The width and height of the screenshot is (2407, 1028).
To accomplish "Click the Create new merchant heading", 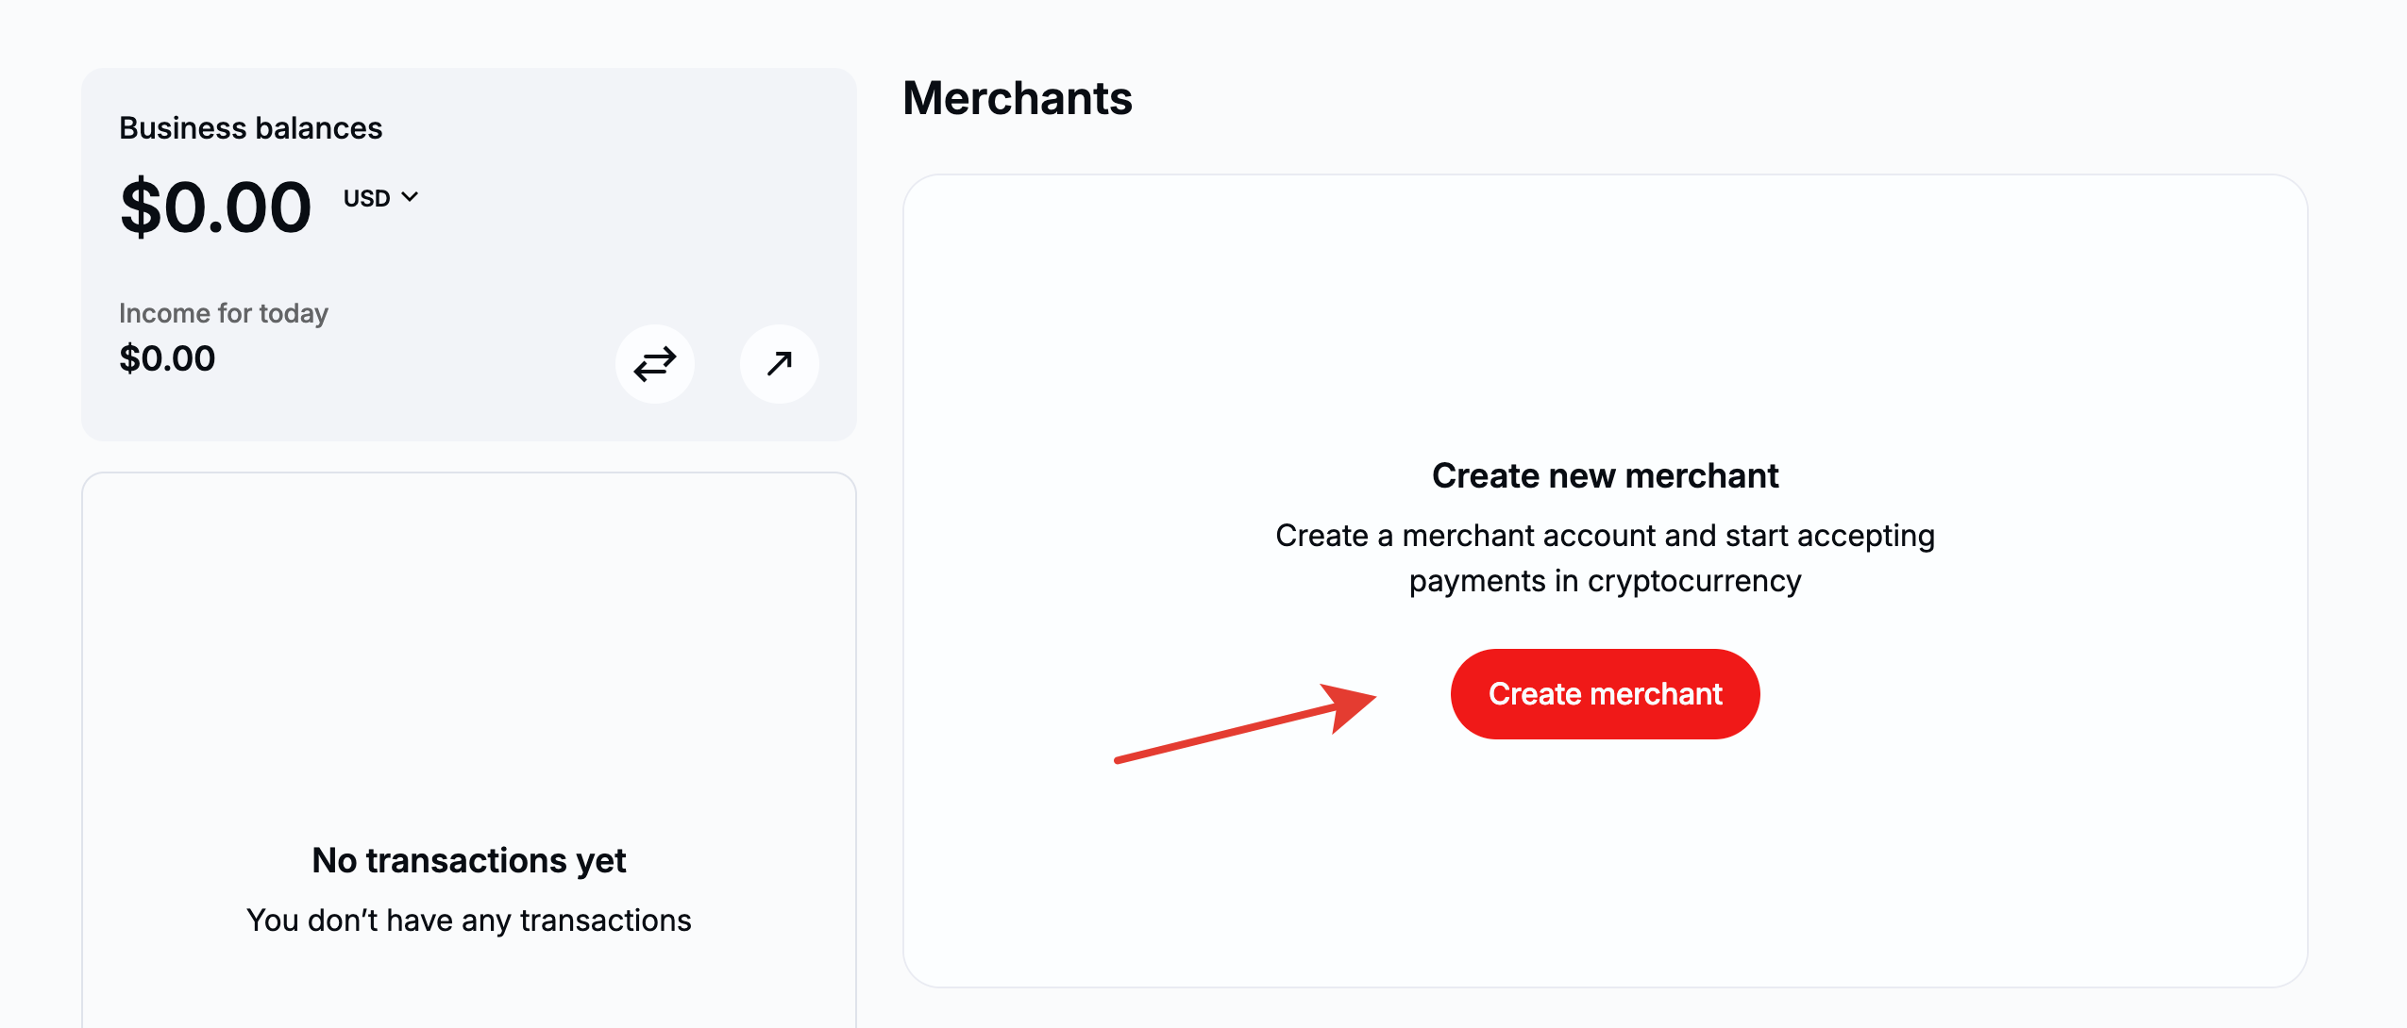I will (x=1605, y=476).
